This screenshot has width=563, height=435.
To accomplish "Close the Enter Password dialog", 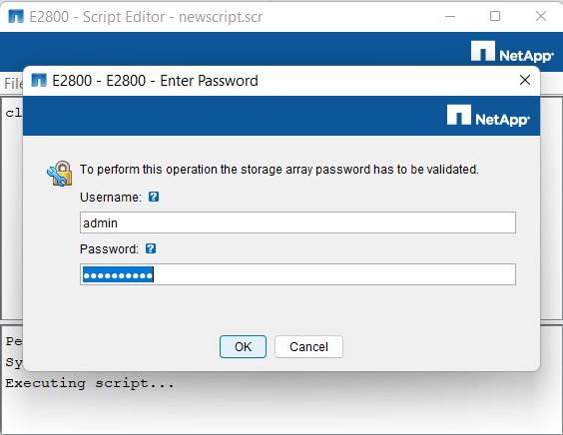I will [x=525, y=80].
